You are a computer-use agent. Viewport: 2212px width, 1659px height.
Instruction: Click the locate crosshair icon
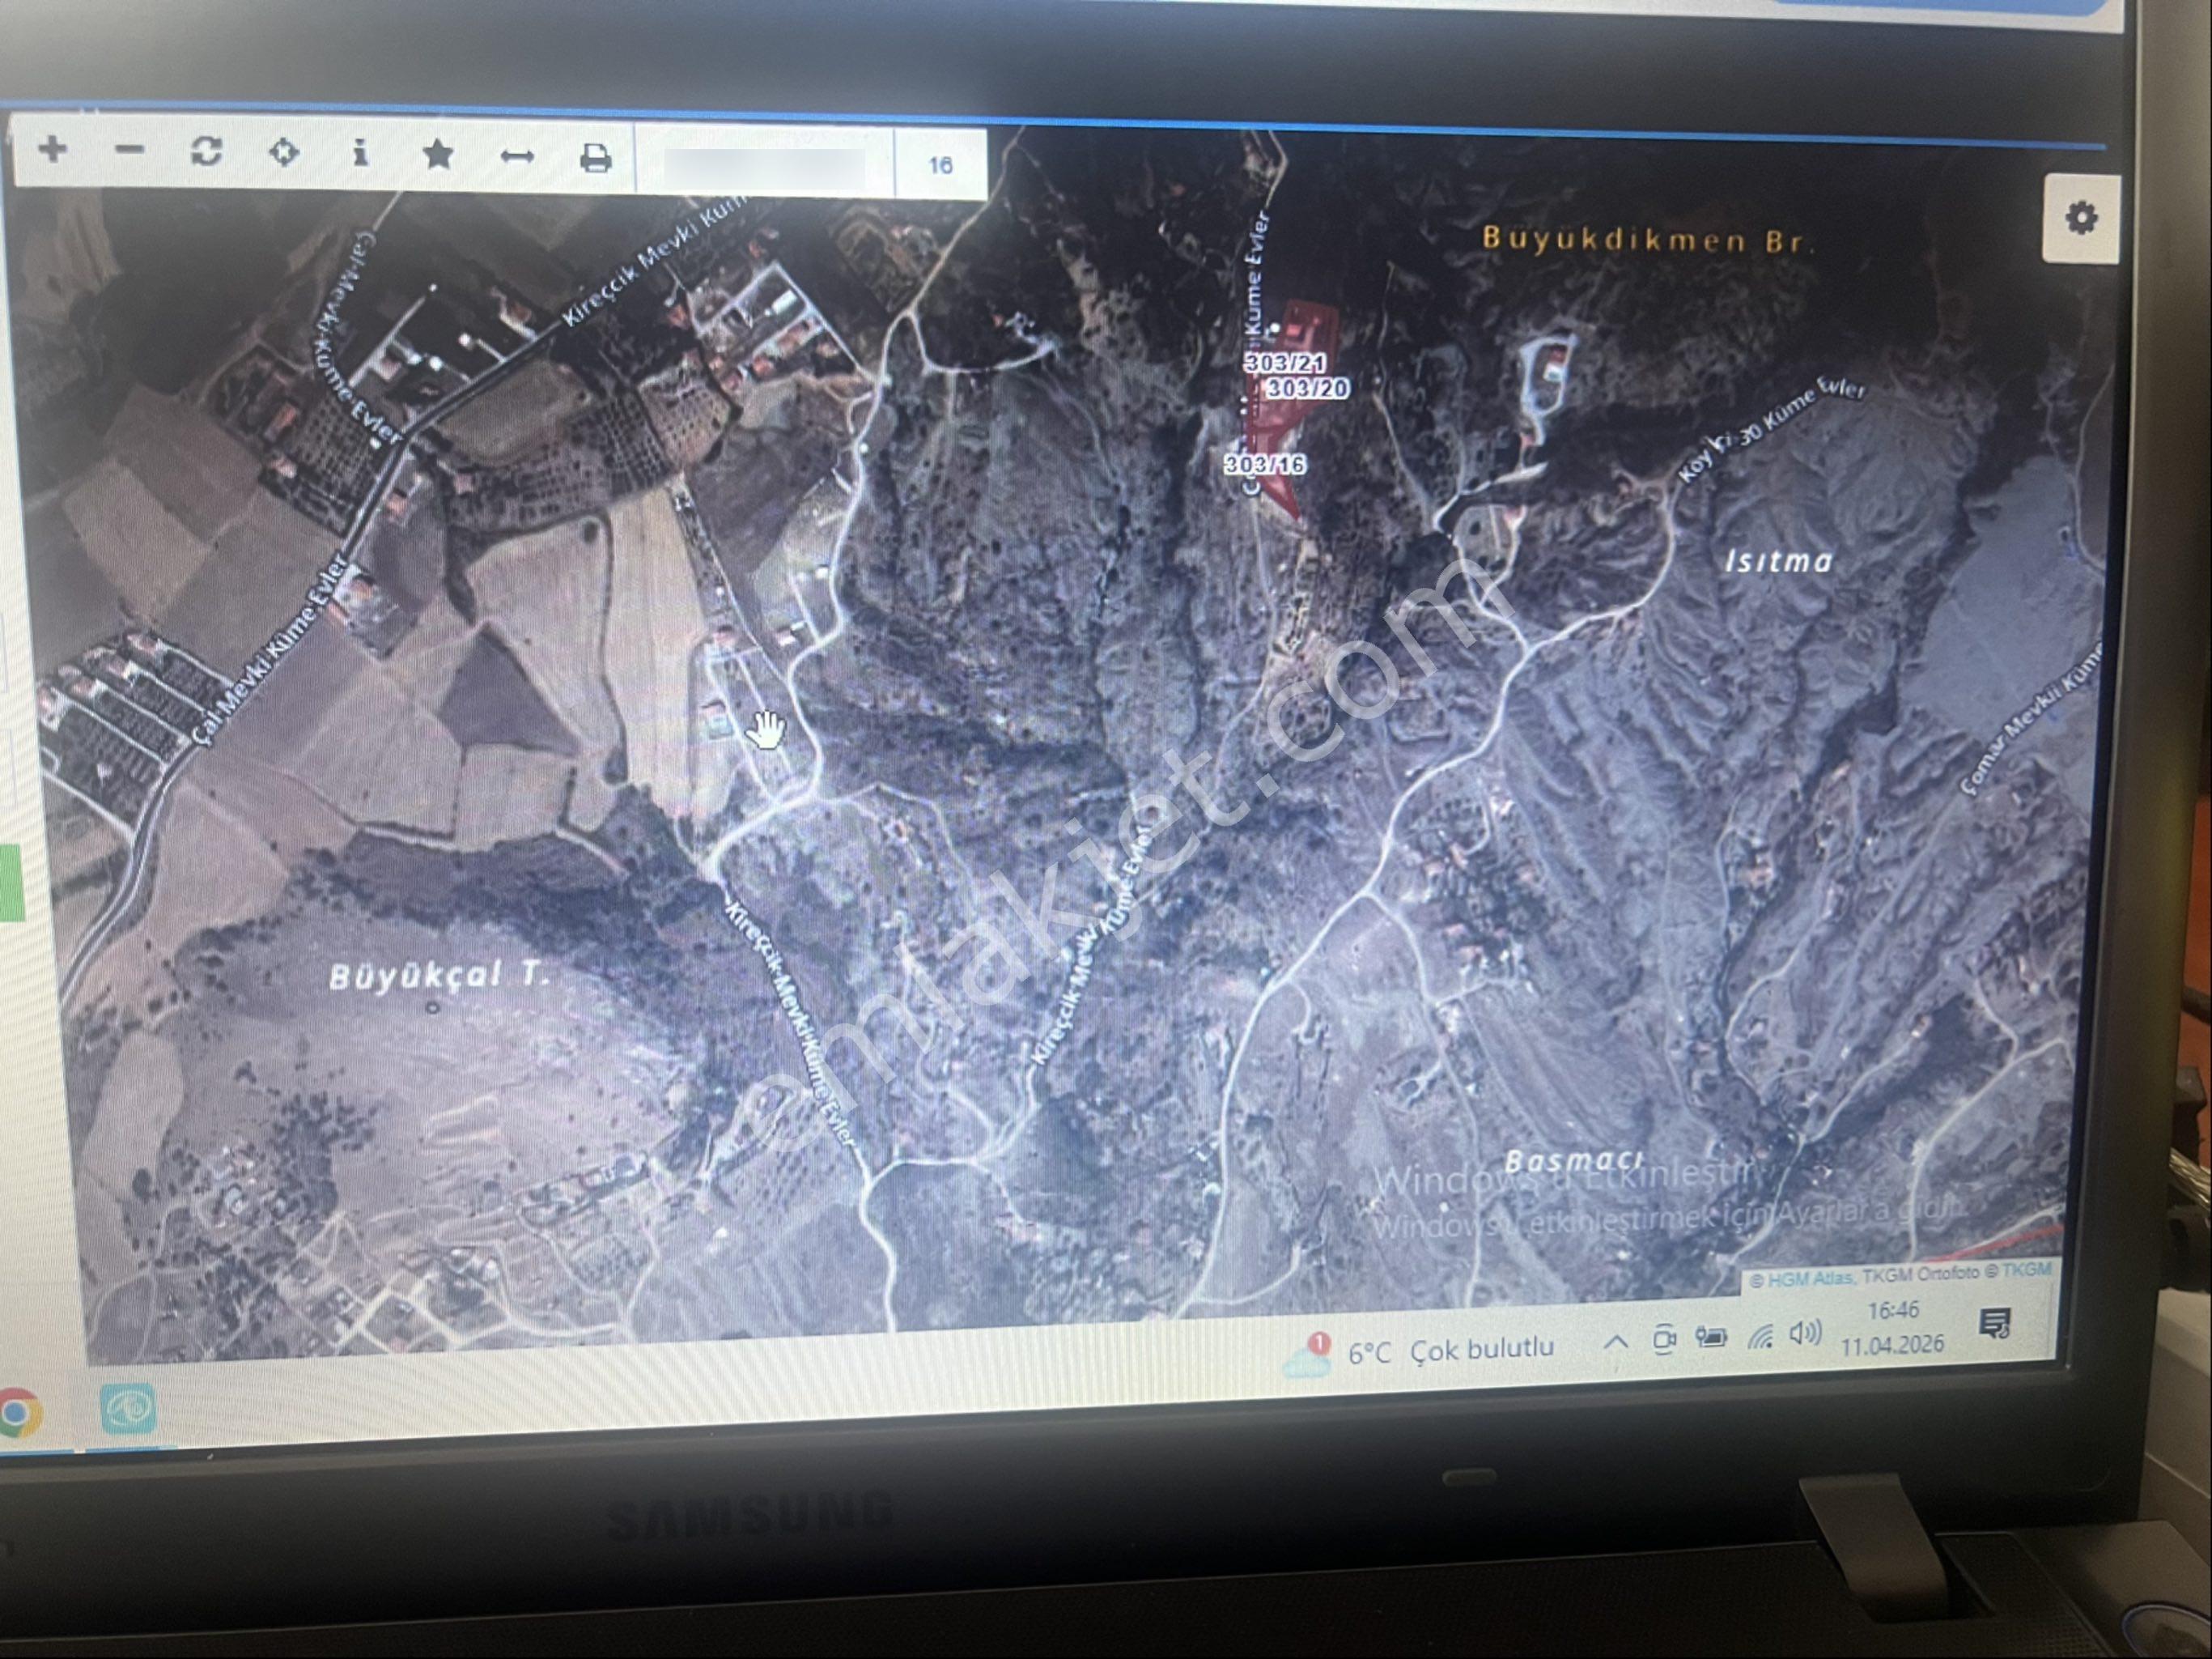[x=284, y=153]
